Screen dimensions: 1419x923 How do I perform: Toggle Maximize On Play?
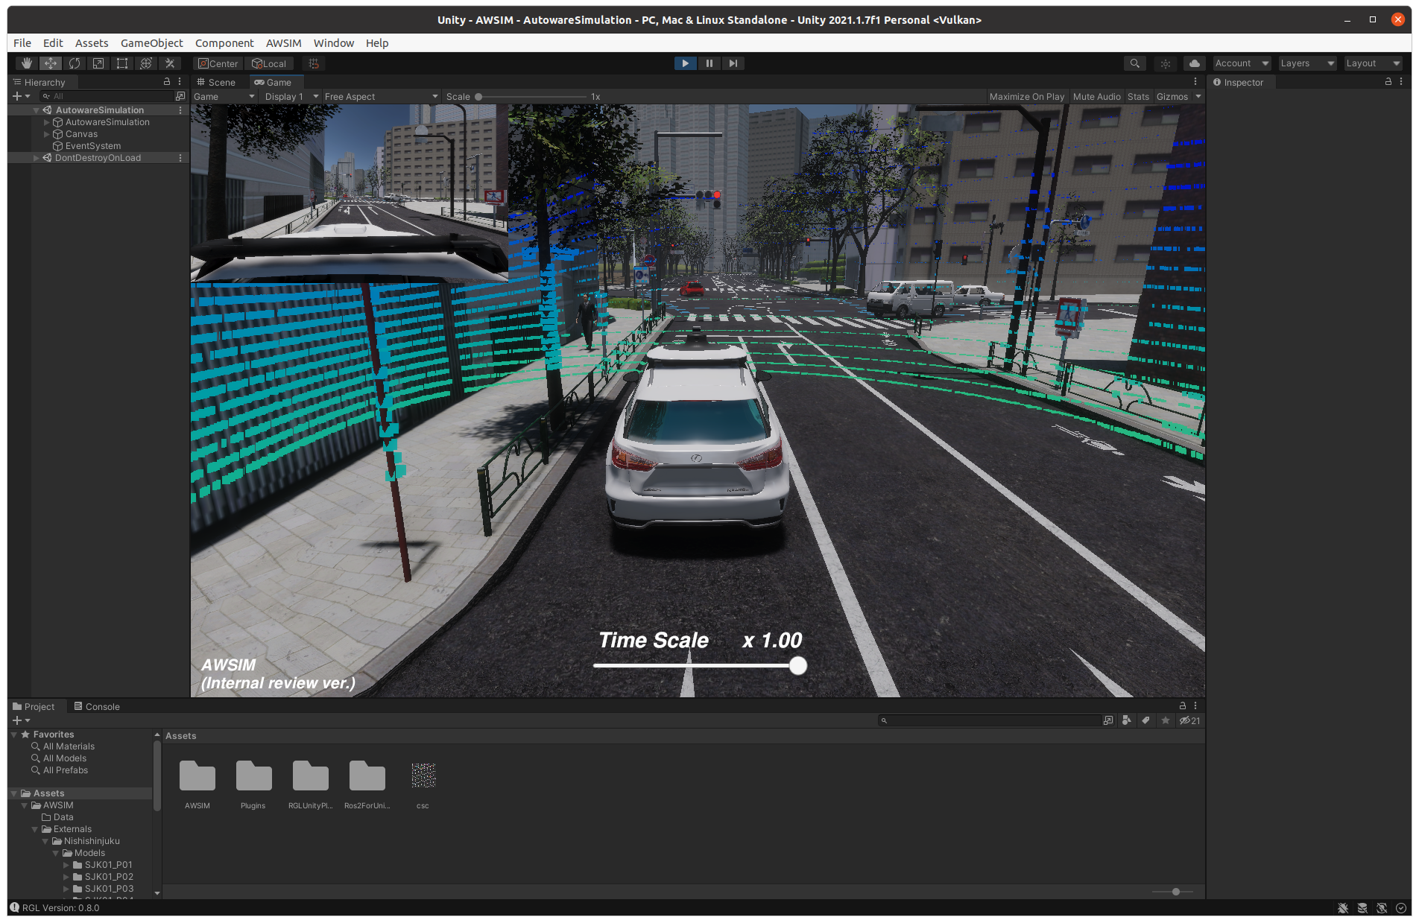[1027, 96]
